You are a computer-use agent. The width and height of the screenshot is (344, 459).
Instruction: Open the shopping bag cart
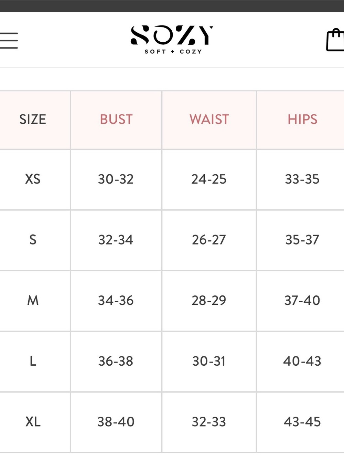tap(335, 40)
